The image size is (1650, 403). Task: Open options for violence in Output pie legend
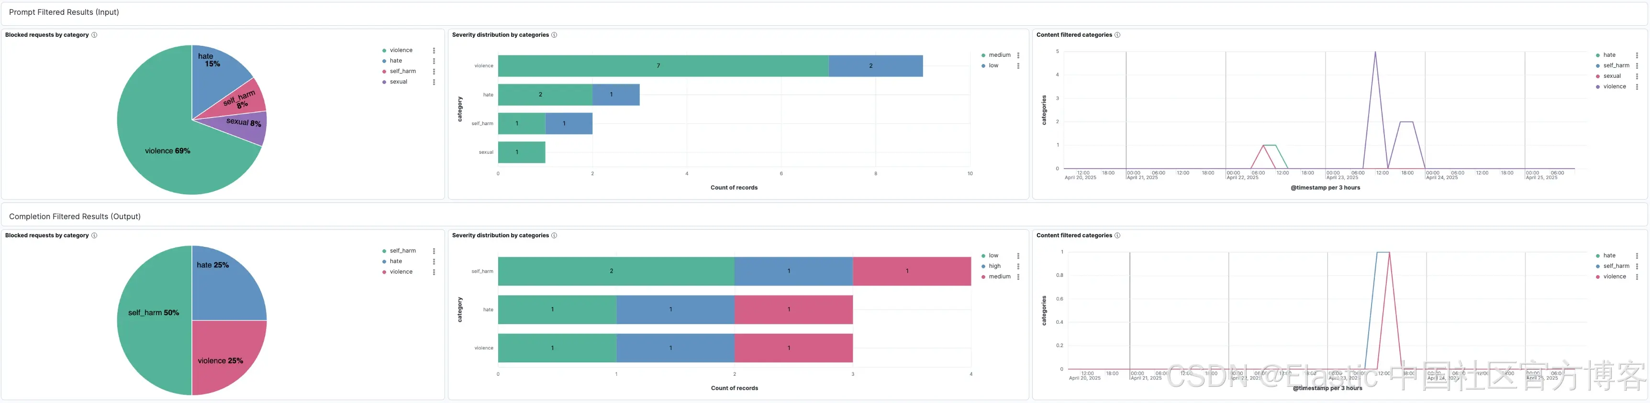(434, 272)
